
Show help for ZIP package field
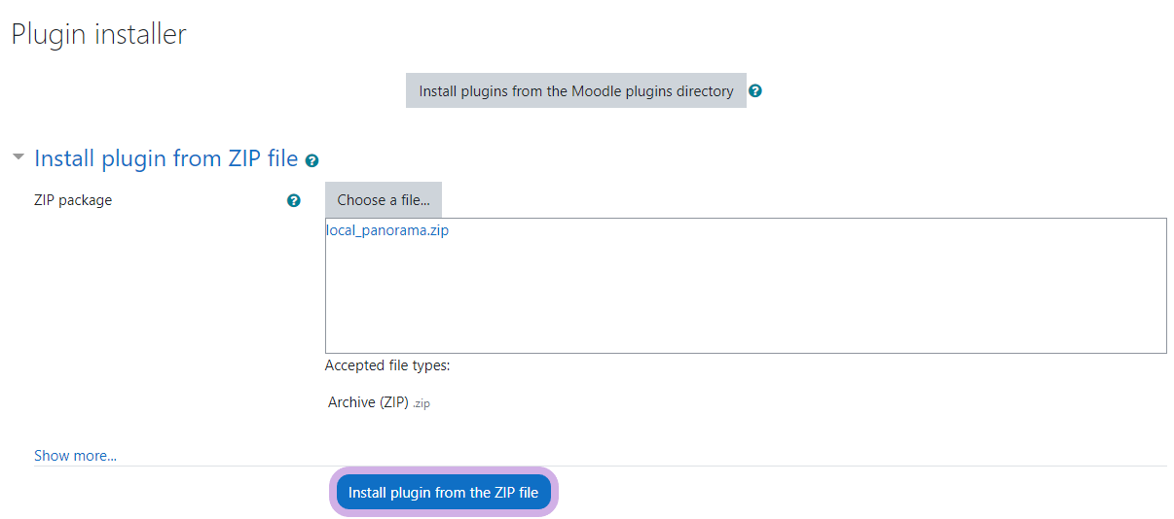pos(294,201)
